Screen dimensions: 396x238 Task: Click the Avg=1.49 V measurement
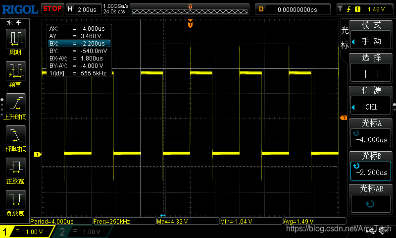click(x=315, y=221)
